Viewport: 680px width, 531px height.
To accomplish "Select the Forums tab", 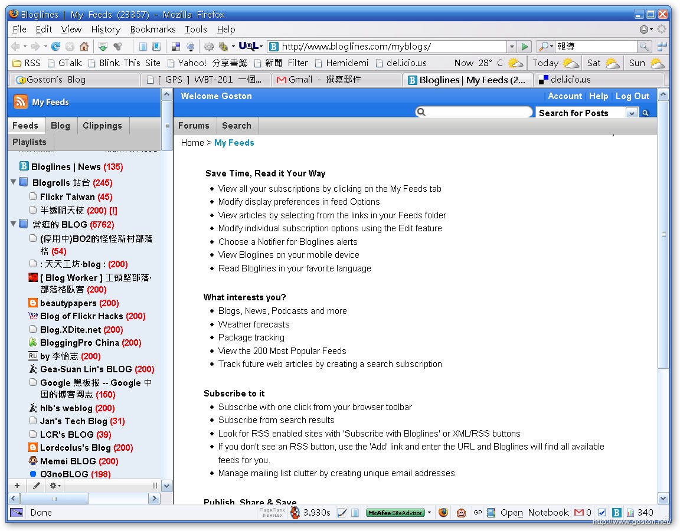I will 194,126.
